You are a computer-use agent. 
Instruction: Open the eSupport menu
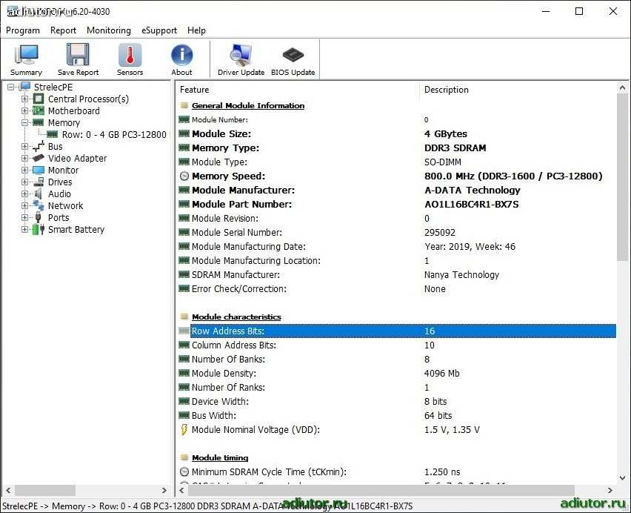coord(159,30)
